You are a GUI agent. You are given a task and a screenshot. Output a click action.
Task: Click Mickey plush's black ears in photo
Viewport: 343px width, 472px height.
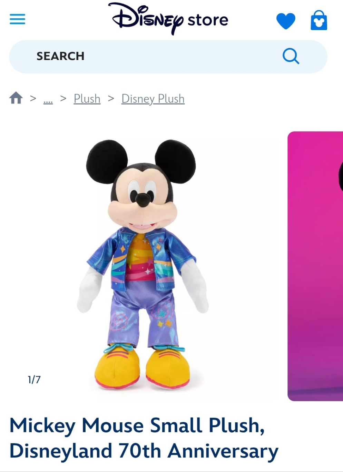(141, 161)
